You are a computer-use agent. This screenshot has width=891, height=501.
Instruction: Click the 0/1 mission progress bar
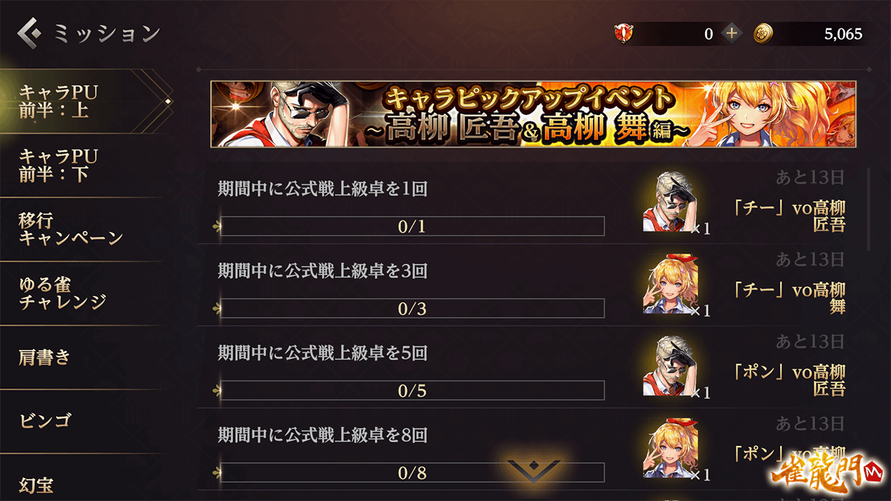point(411,226)
